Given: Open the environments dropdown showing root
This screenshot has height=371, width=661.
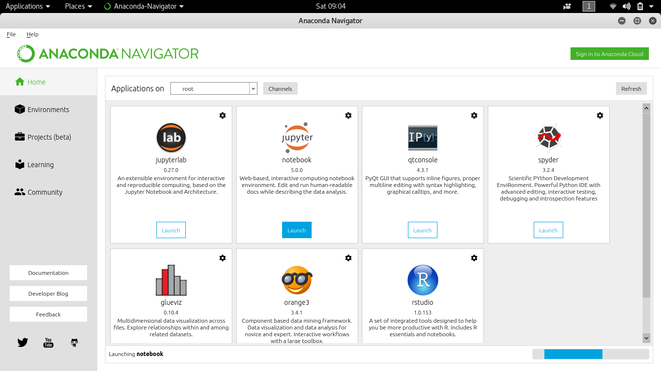Looking at the screenshot, I should 213,88.
